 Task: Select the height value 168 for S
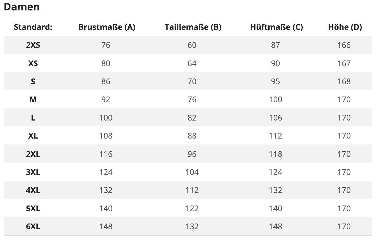[x=344, y=81]
